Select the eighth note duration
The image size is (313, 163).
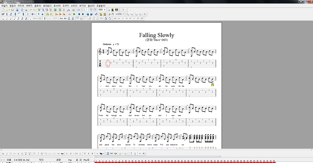14,18
